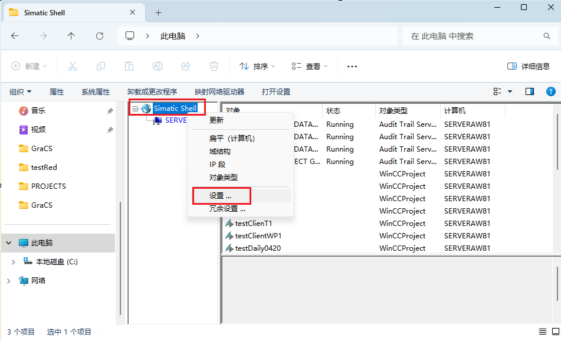Switch to details view in status bar
Screen dimensions: 561x341
[x=542, y=332]
